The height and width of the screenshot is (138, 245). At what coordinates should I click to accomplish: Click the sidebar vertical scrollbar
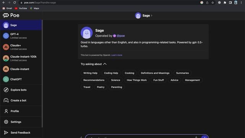coord(42,74)
